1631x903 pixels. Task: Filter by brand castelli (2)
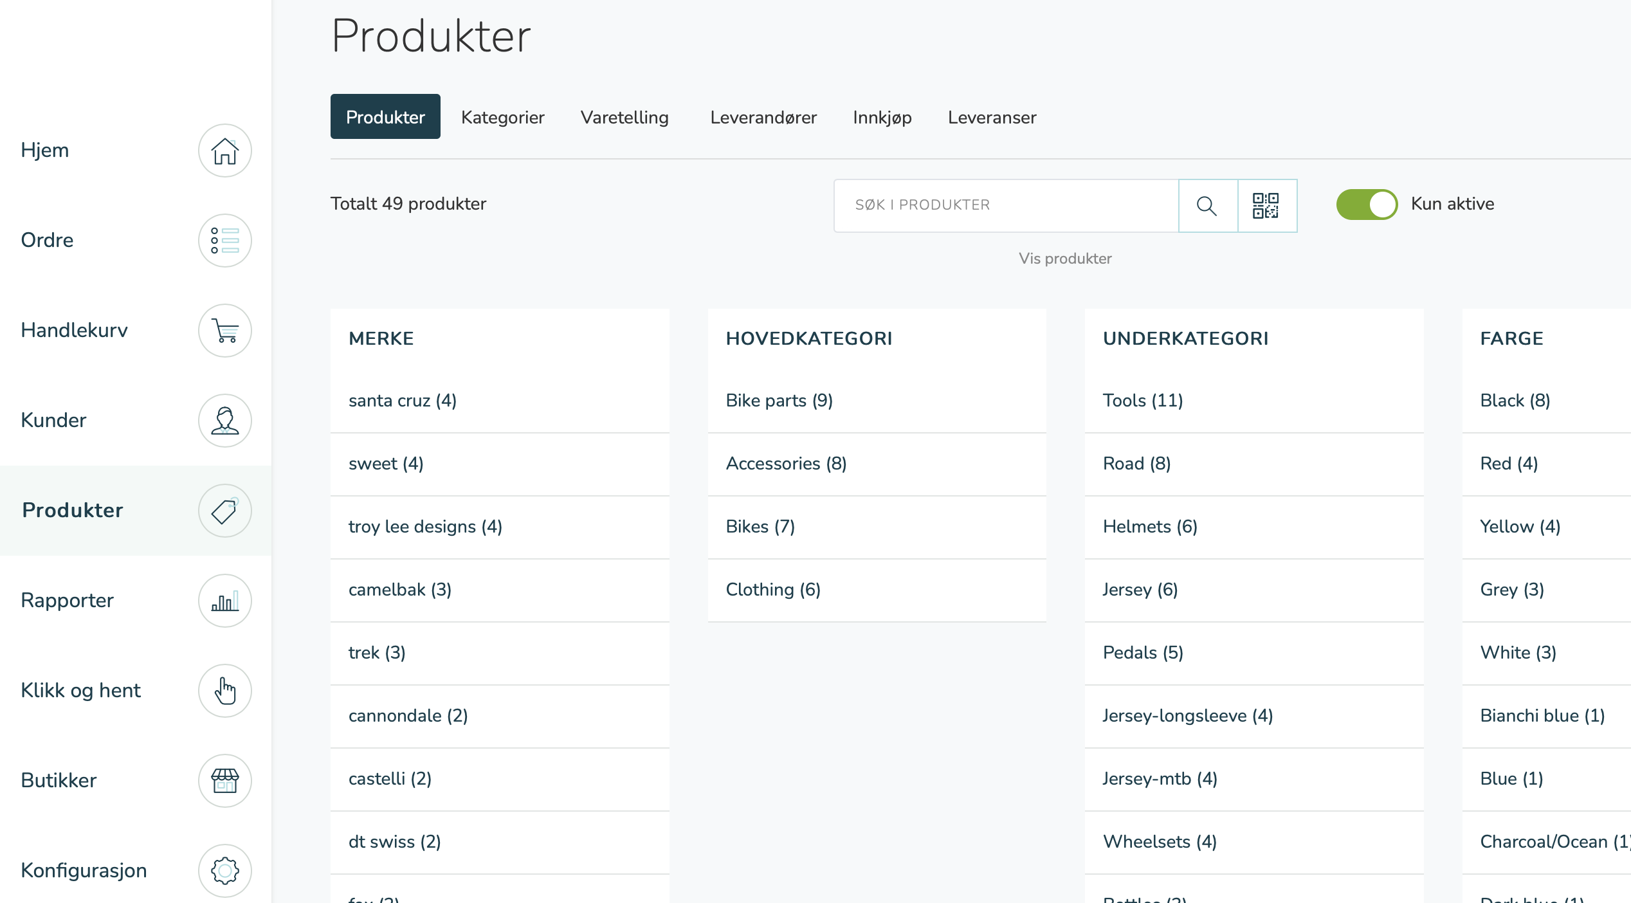(x=500, y=779)
